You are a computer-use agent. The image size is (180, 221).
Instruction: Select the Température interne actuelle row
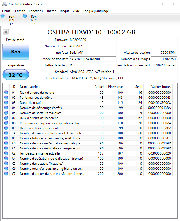coord(87,153)
